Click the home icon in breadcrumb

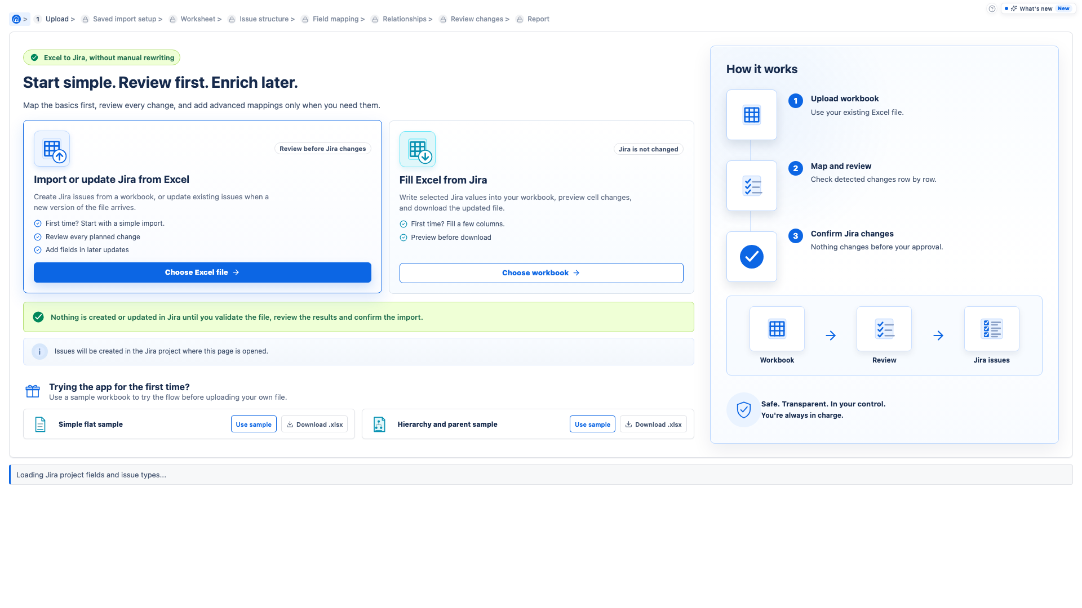(16, 19)
